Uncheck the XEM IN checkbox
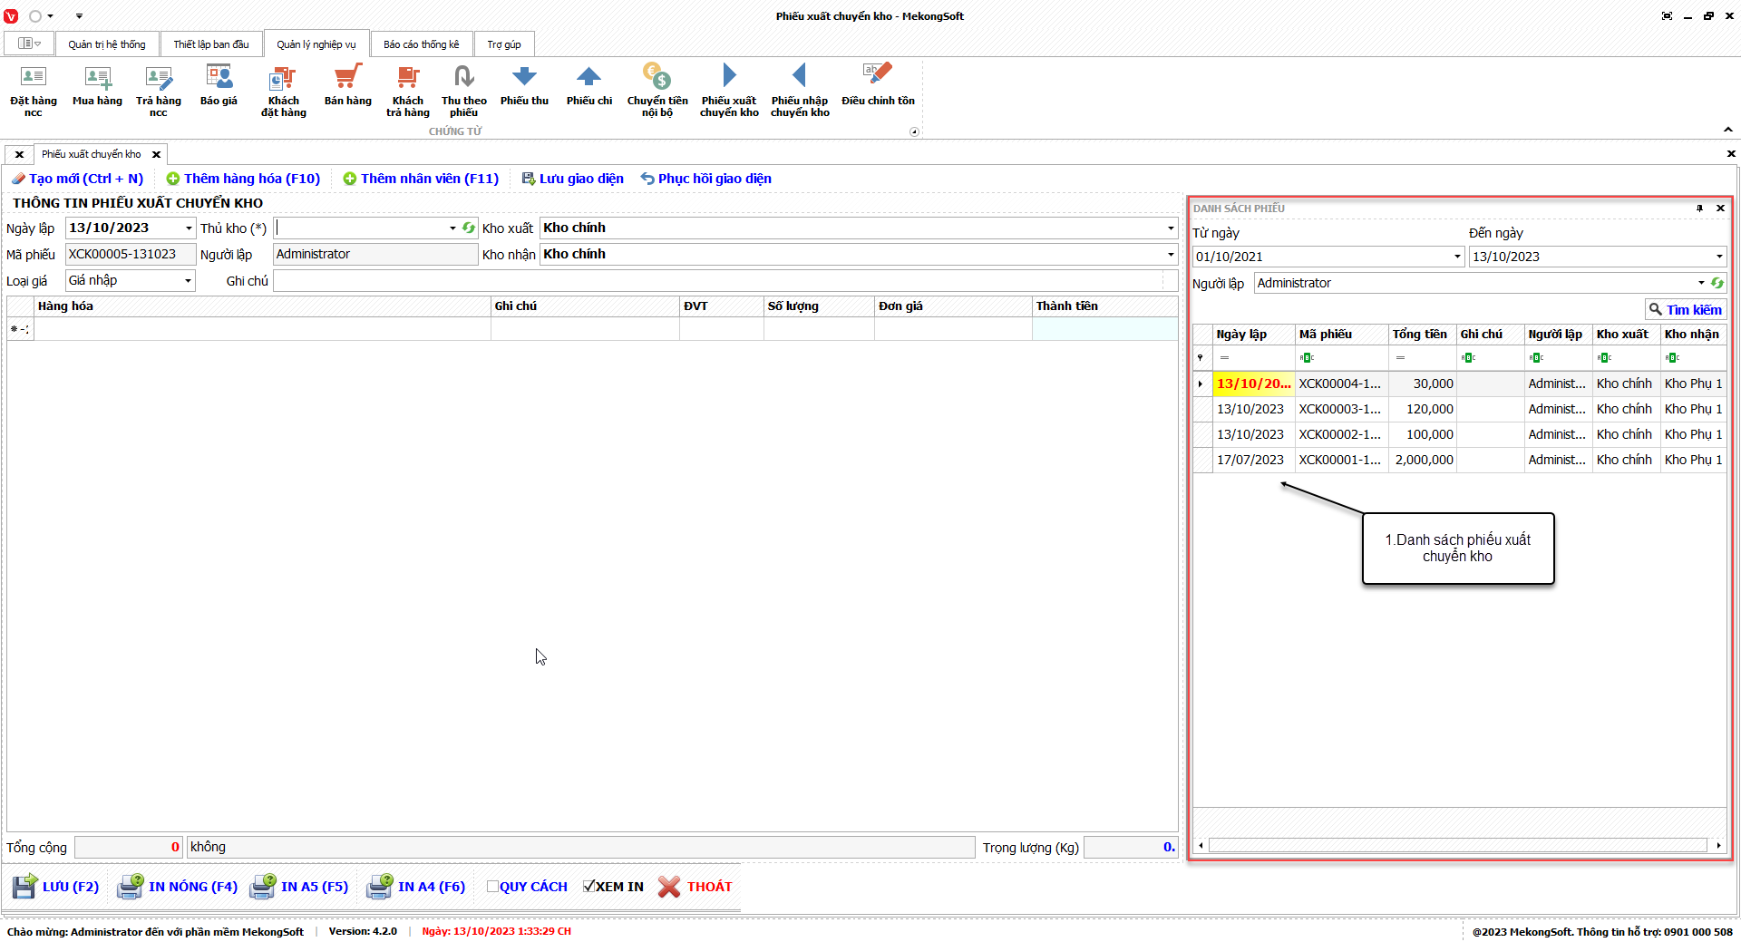1741x942 pixels. tap(588, 887)
